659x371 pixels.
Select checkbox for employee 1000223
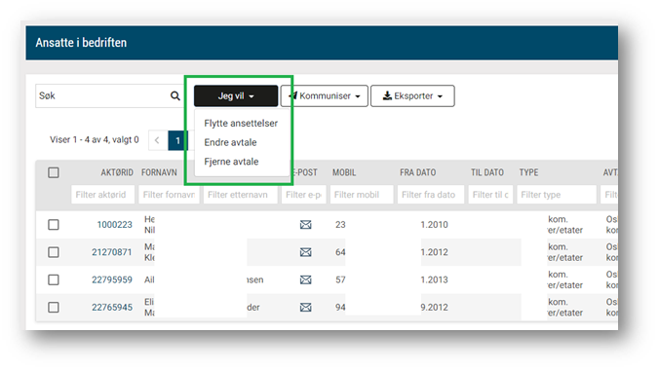[54, 225]
